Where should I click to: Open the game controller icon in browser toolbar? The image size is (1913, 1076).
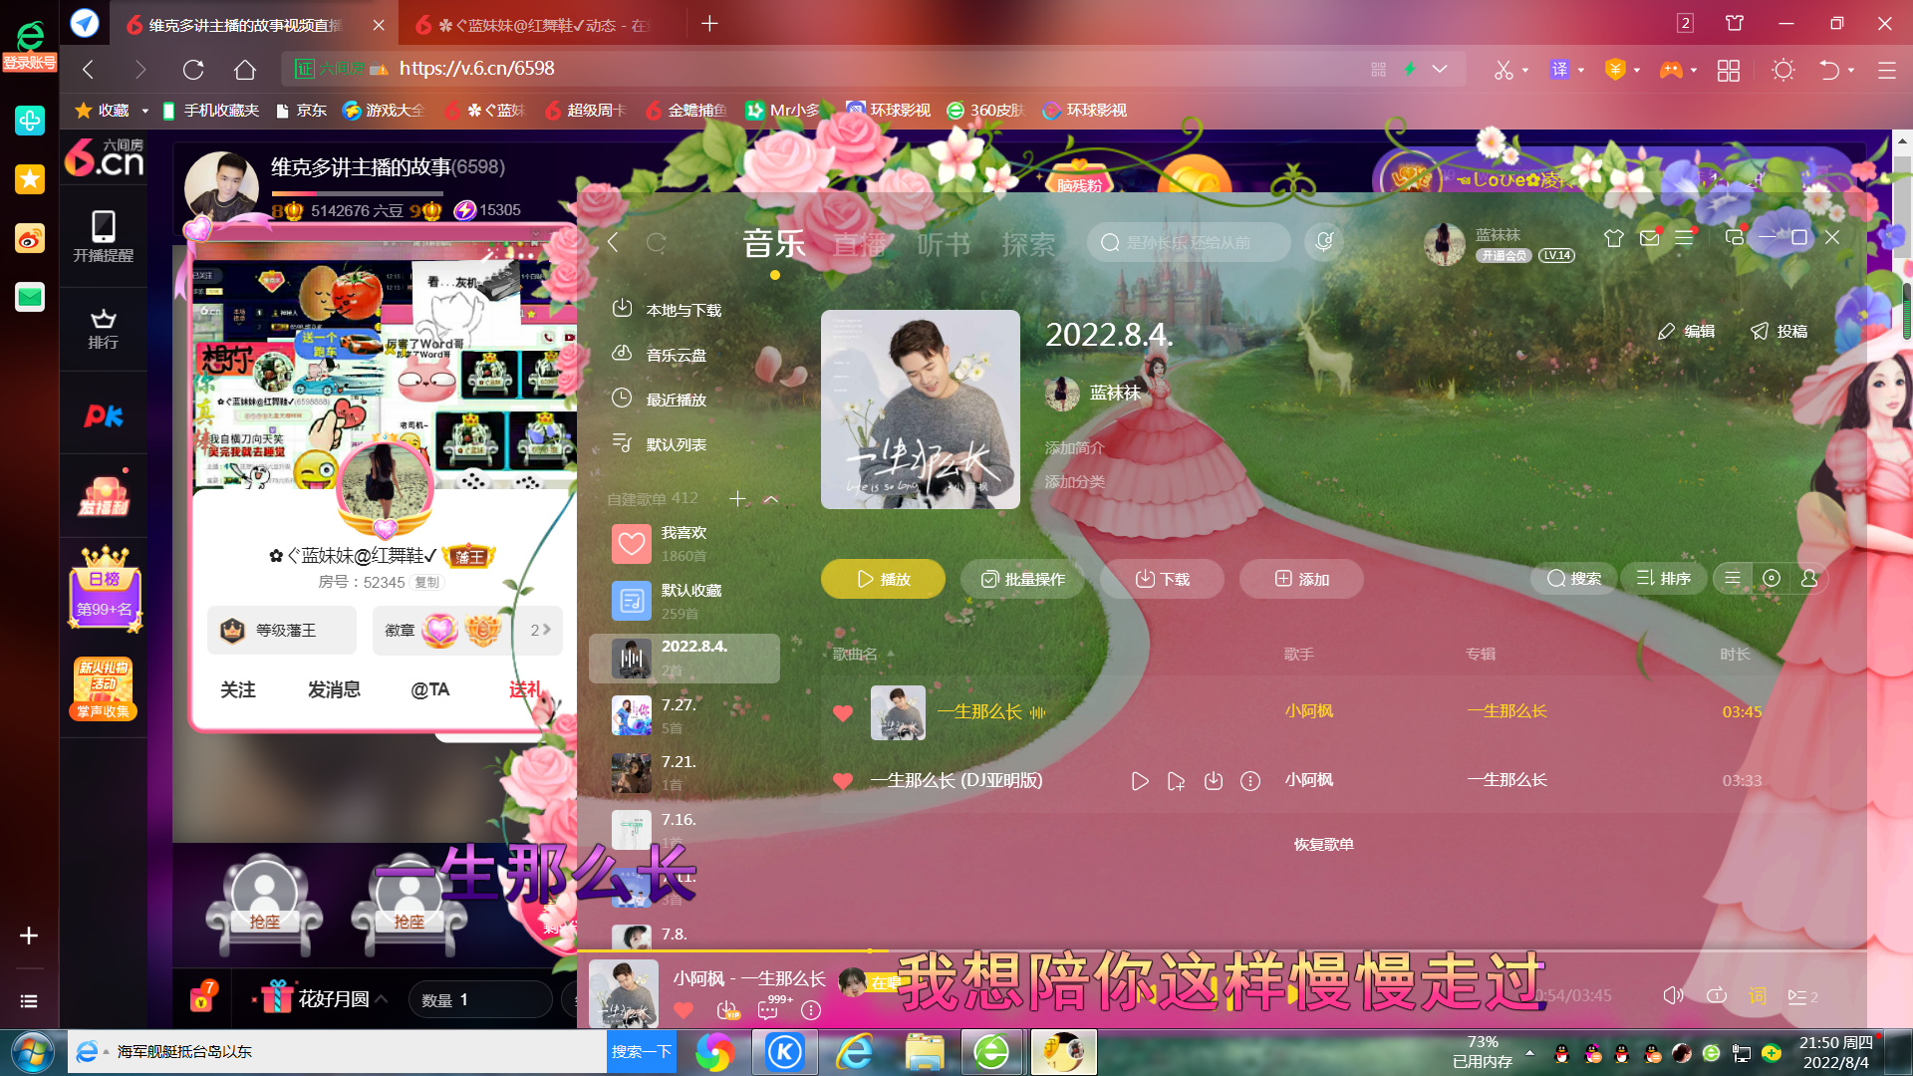(x=1671, y=70)
